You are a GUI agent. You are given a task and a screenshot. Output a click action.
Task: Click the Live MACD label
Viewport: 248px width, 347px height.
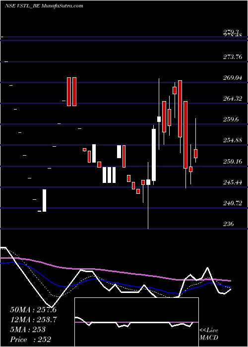tap(209, 334)
